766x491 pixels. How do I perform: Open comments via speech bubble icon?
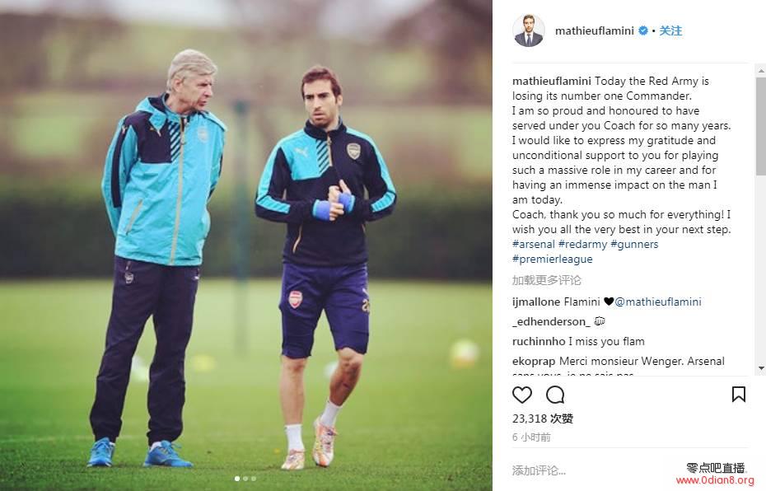point(555,395)
